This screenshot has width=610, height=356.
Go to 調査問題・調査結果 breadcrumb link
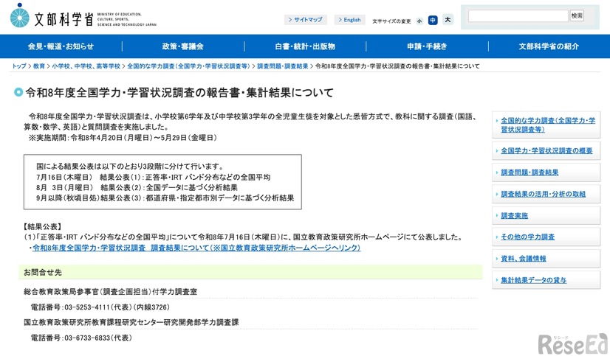(282, 66)
